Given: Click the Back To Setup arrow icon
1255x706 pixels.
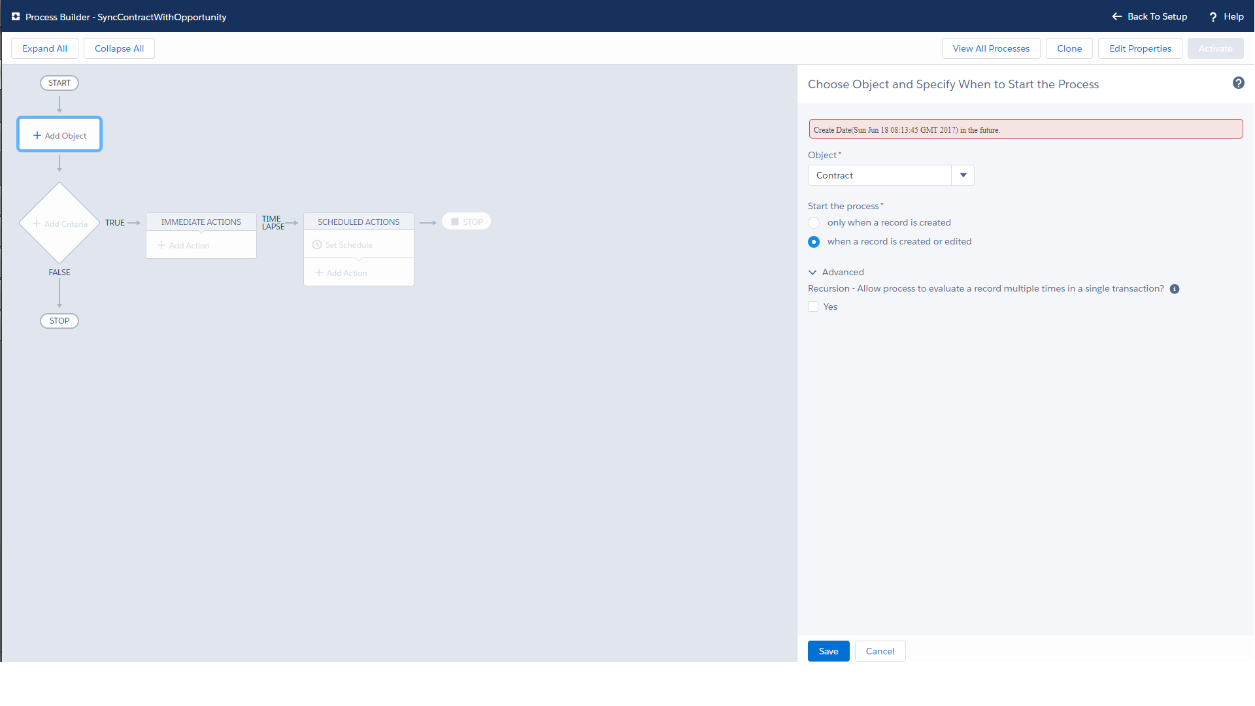Looking at the screenshot, I should (1117, 16).
